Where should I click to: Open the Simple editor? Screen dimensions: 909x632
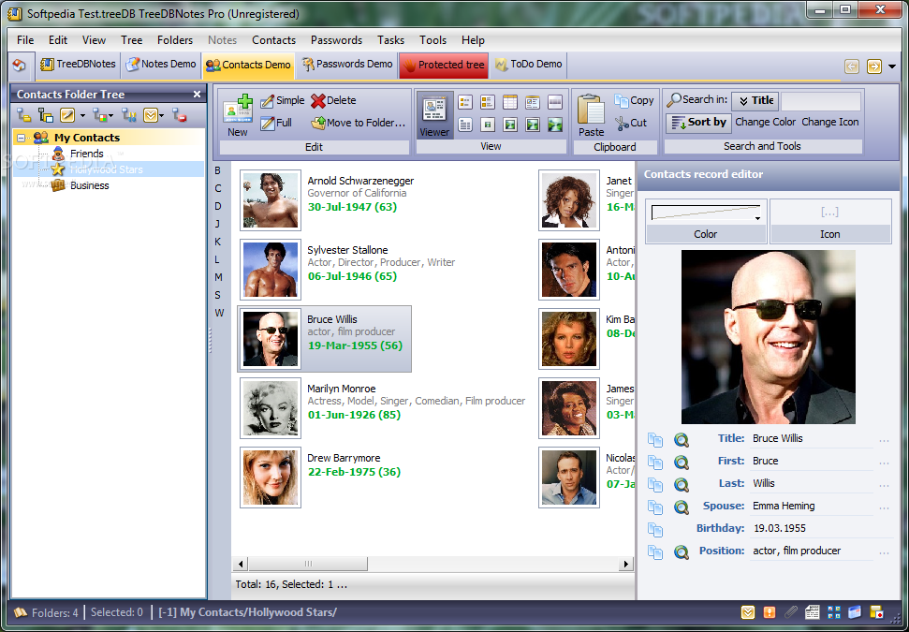click(x=283, y=101)
